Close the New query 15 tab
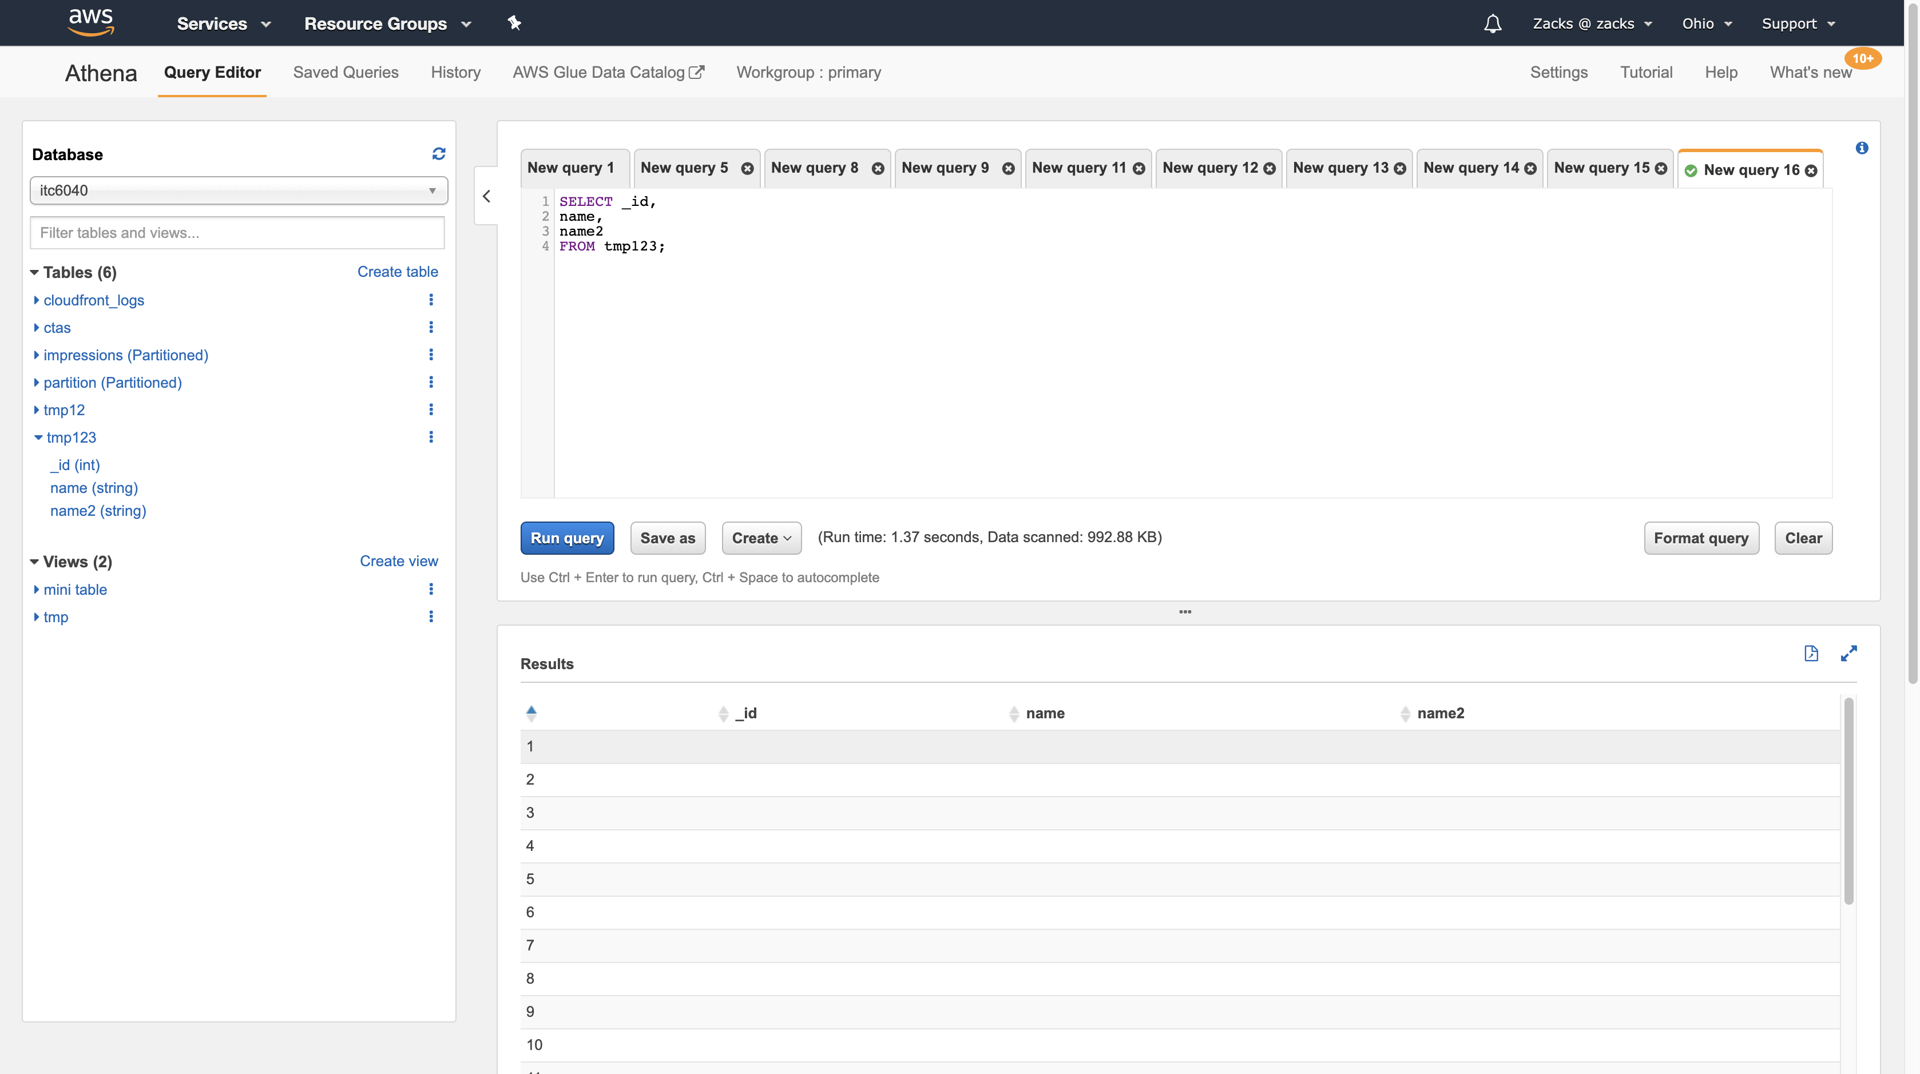 (x=1661, y=168)
